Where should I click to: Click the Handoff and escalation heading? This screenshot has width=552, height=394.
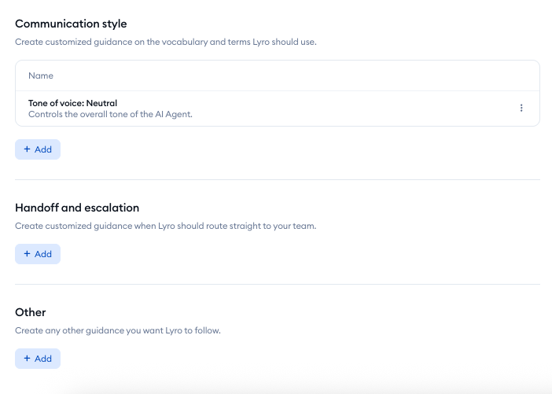pos(77,208)
